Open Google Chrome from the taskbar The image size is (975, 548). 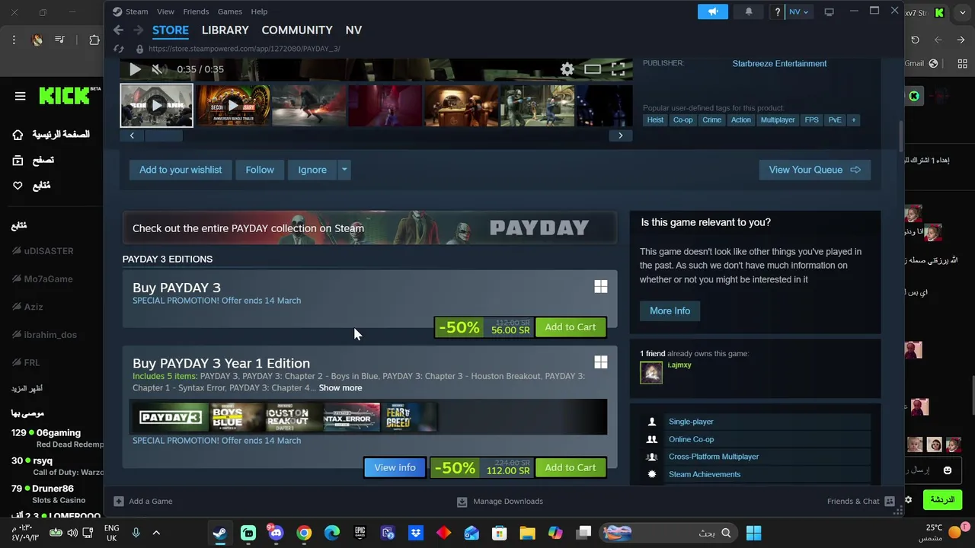304,533
